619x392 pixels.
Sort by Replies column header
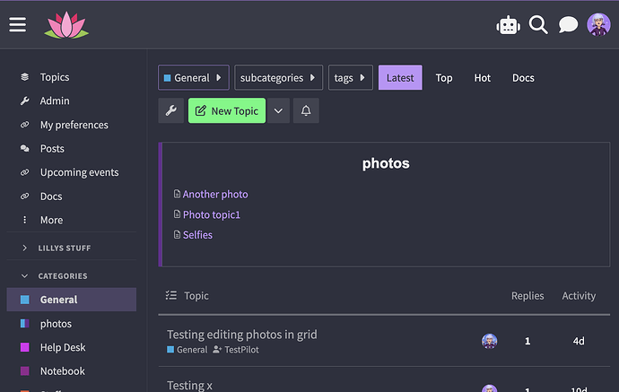(527, 296)
